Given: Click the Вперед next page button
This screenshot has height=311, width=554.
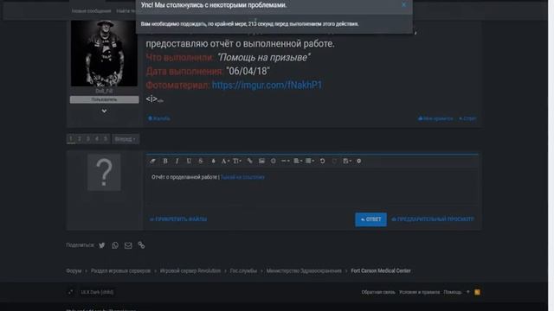Looking at the screenshot, I should [x=125, y=139].
